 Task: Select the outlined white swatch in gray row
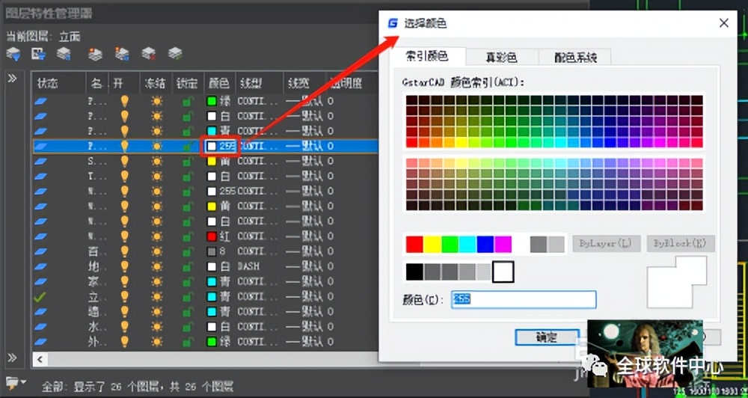point(503,272)
